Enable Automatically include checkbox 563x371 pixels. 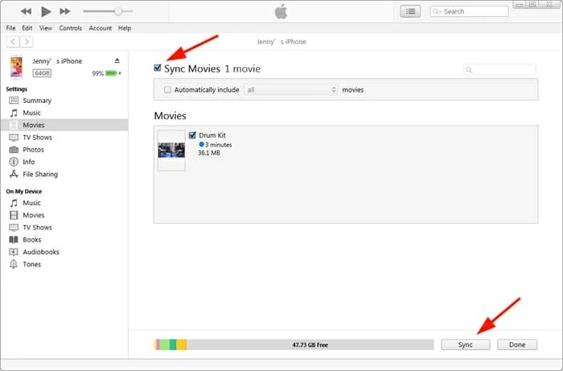coord(167,90)
